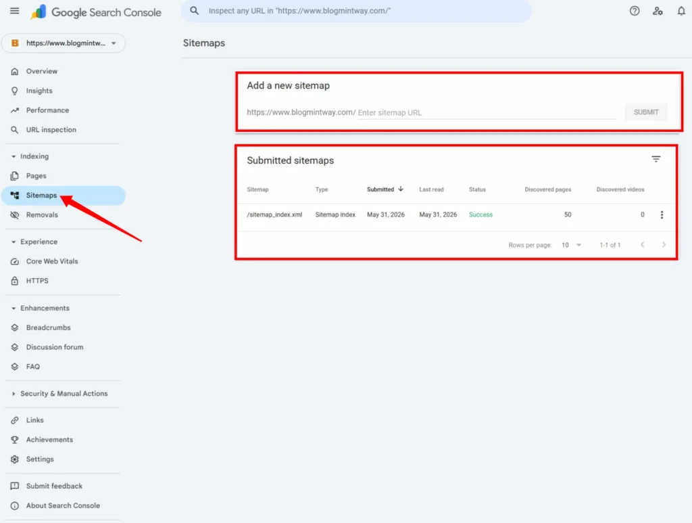Click the Insights lightbulb icon
The image size is (692, 523).
tap(15, 91)
